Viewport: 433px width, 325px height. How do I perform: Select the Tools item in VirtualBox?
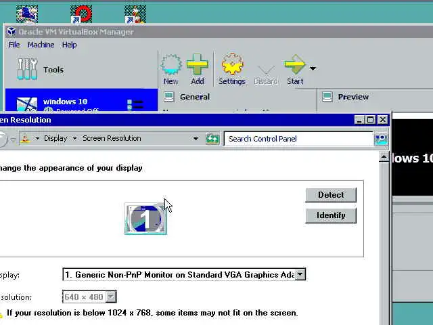coord(41,69)
